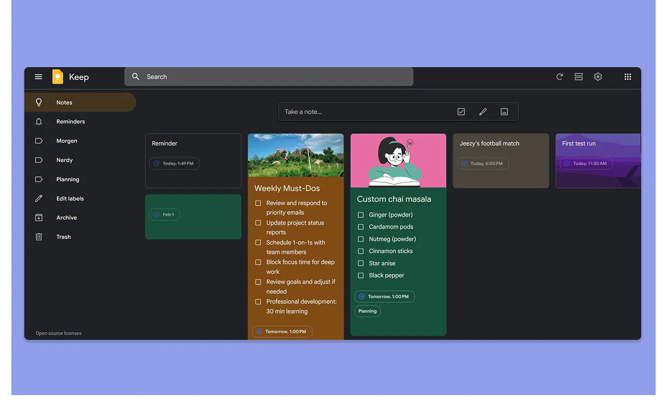
Task: Mark 'Update project status reports' as done
Action: [258, 223]
